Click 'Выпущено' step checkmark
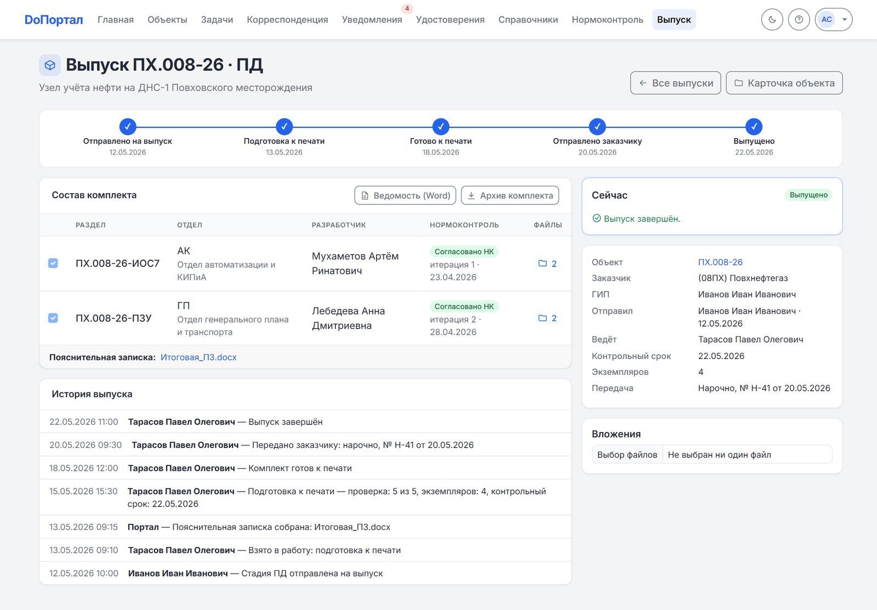Viewport: 877px width, 610px height. (754, 127)
